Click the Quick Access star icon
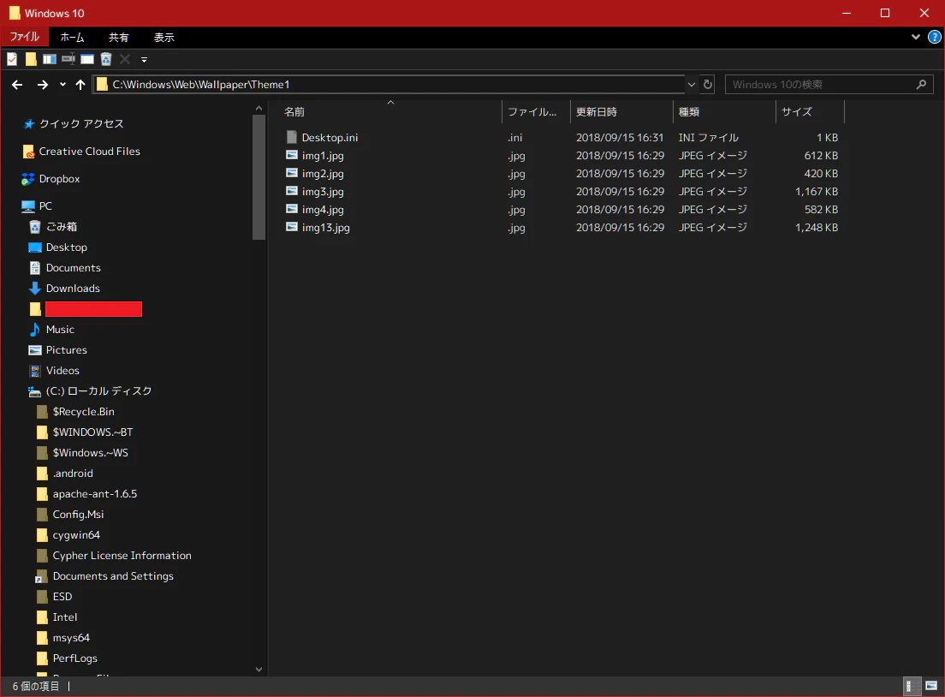Viewport: 945px width, 697px height. [28, 124]
